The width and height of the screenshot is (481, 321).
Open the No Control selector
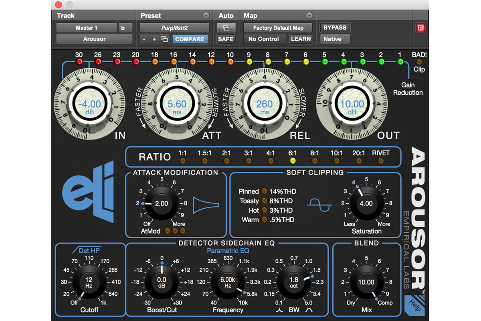[x=265, y=39]
